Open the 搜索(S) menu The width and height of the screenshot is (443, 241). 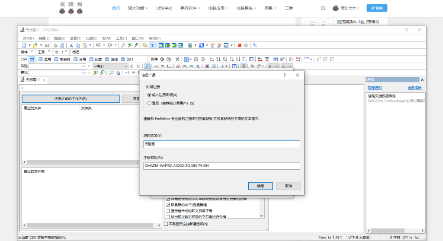pos(60,38)
